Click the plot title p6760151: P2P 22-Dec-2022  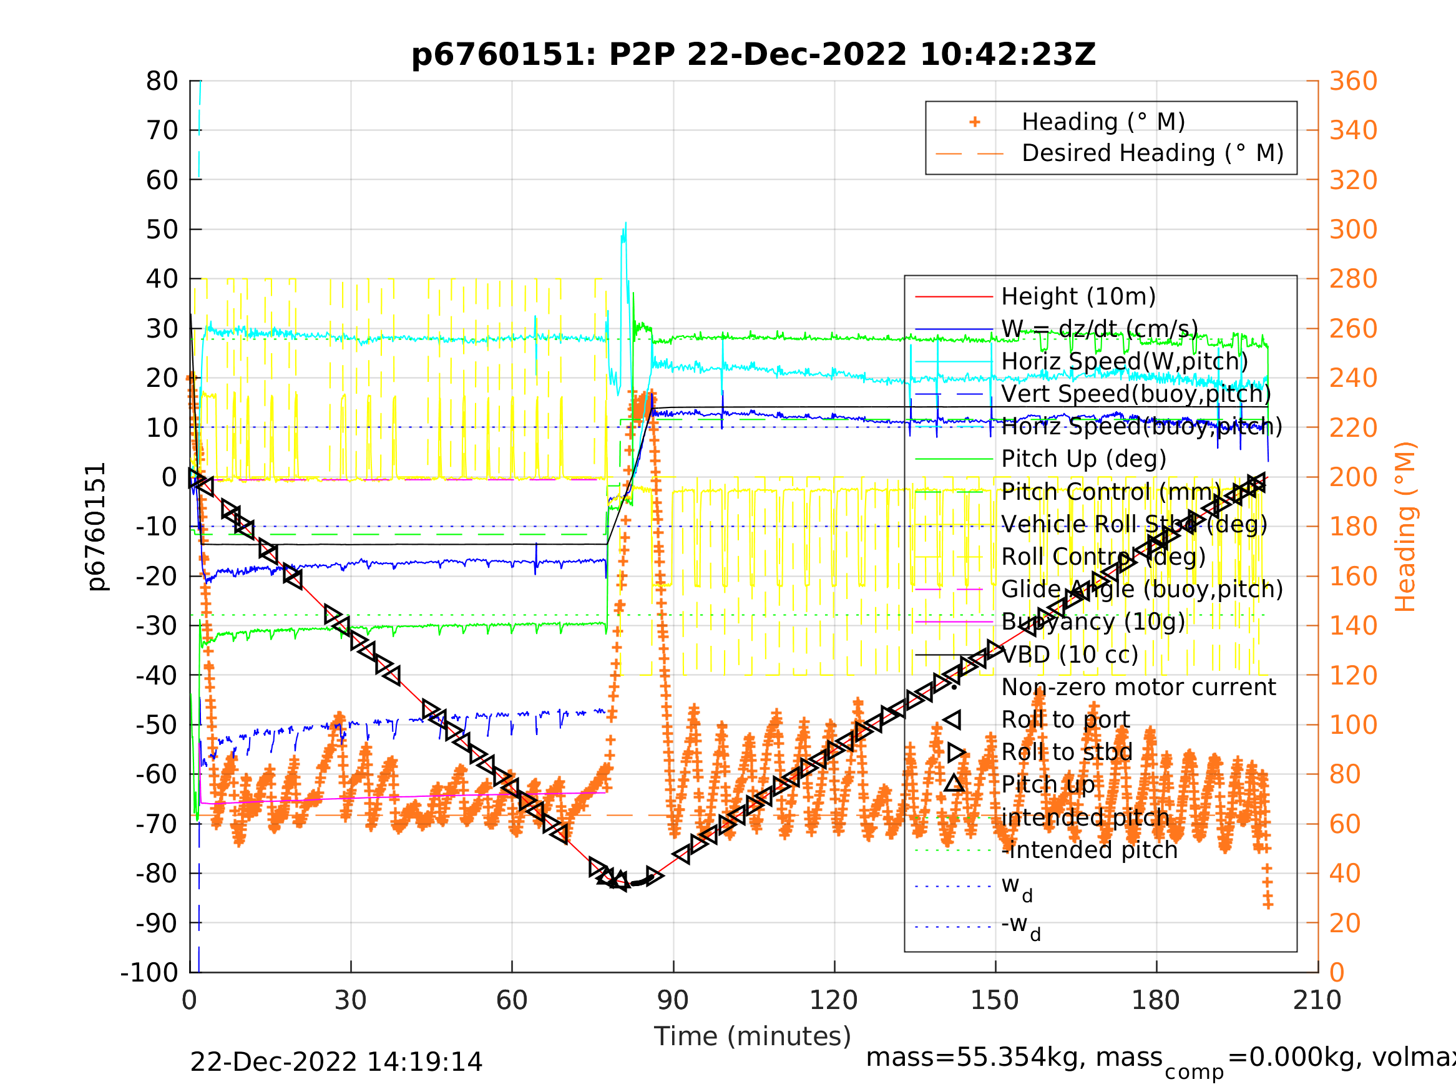click(754, 54)
